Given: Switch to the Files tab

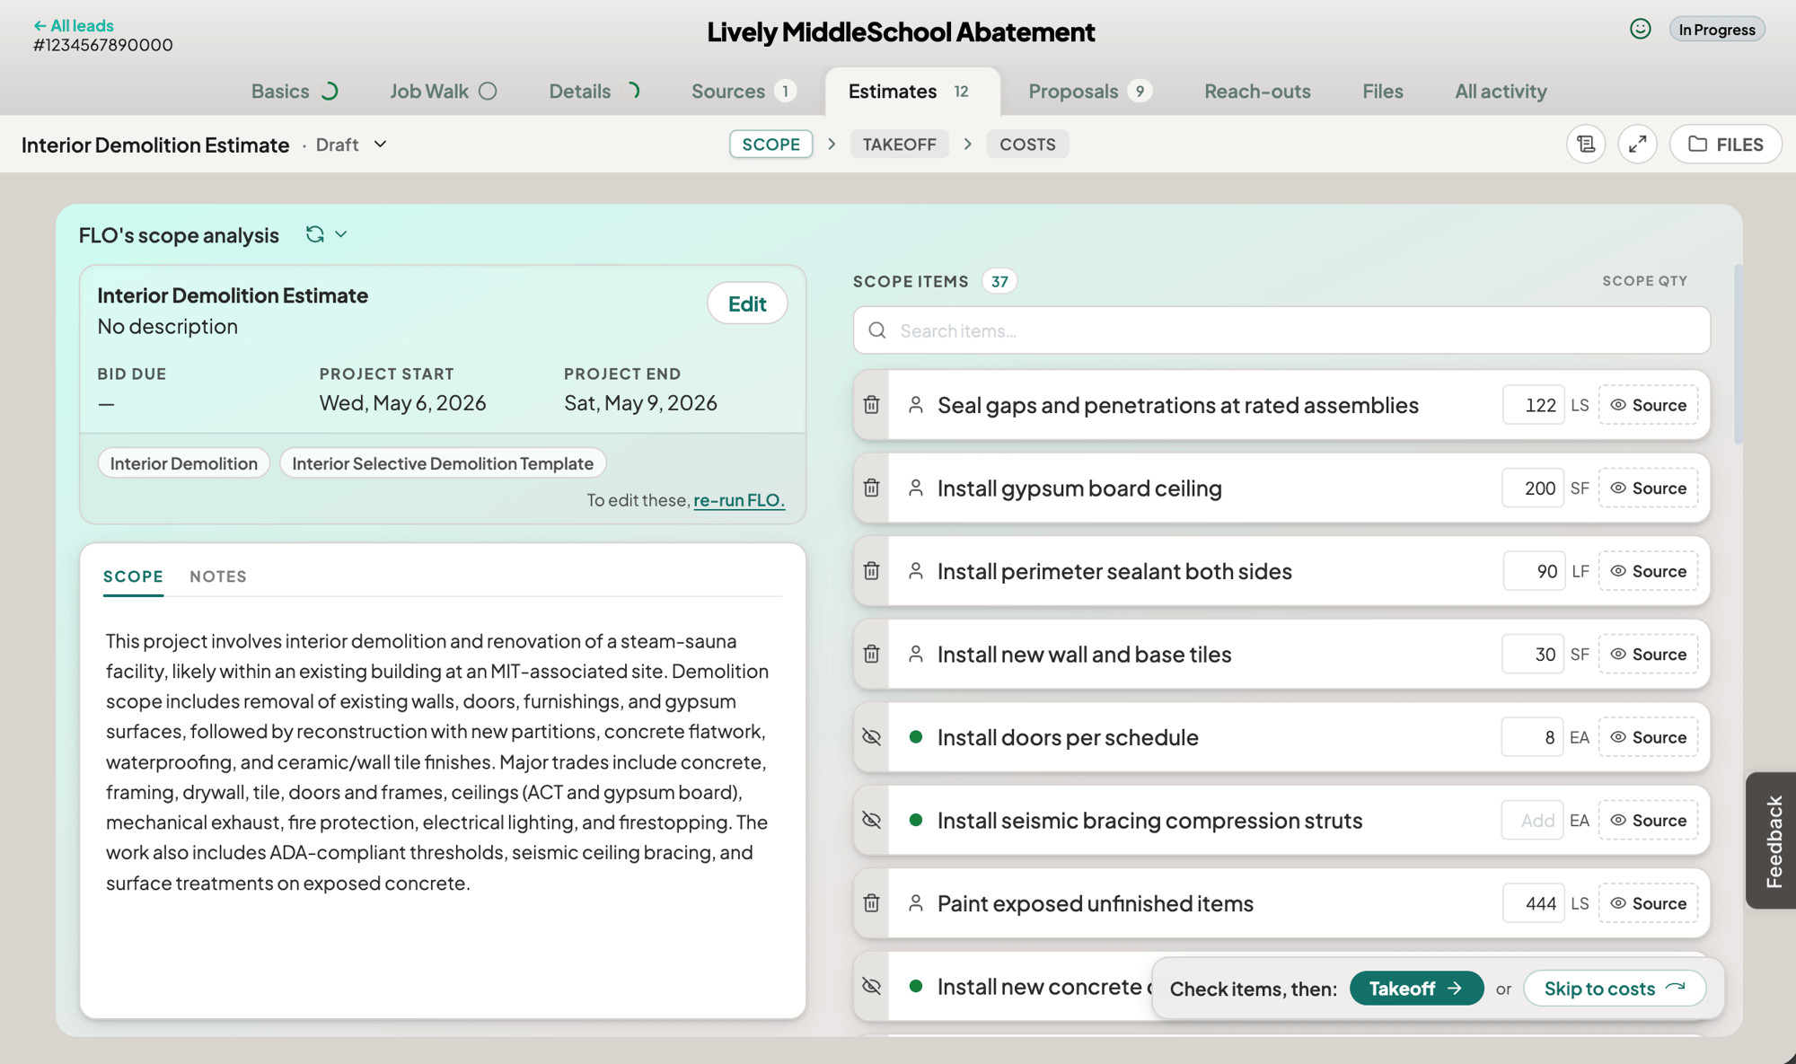Looking at the screenshot, I should tap(1382, 91).
